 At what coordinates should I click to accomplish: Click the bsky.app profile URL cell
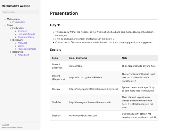[x=94, y=89]
